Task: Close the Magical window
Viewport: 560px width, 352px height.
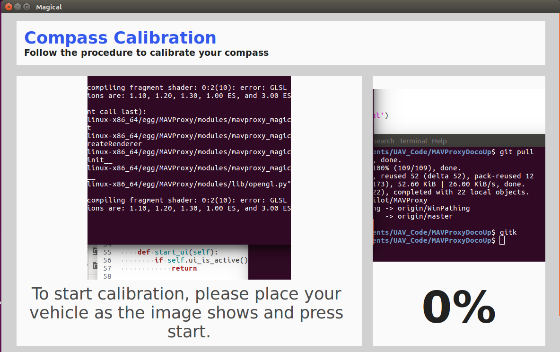Action: pyautogui.click(x=9, y=7)
